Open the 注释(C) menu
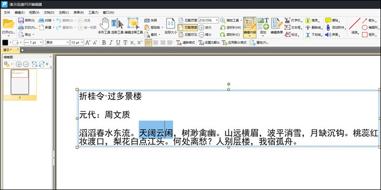This screenshot has width=381, height=190. coord(64,13)
